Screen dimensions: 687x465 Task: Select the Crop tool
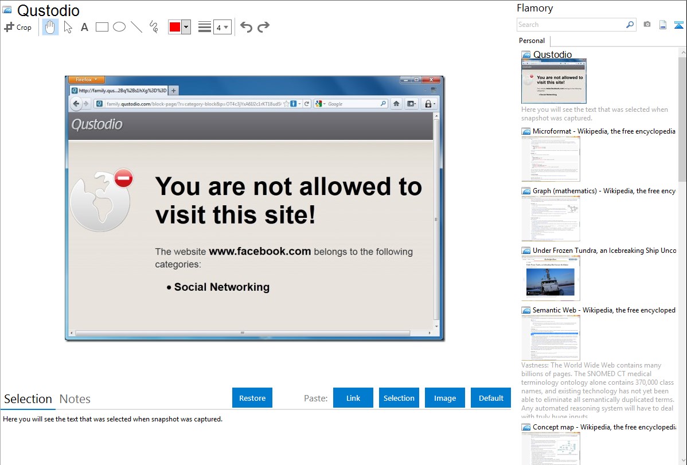tap(18, 27)
